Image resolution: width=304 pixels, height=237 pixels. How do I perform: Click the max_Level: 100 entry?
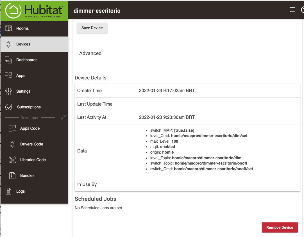click(x=164, y=141)
